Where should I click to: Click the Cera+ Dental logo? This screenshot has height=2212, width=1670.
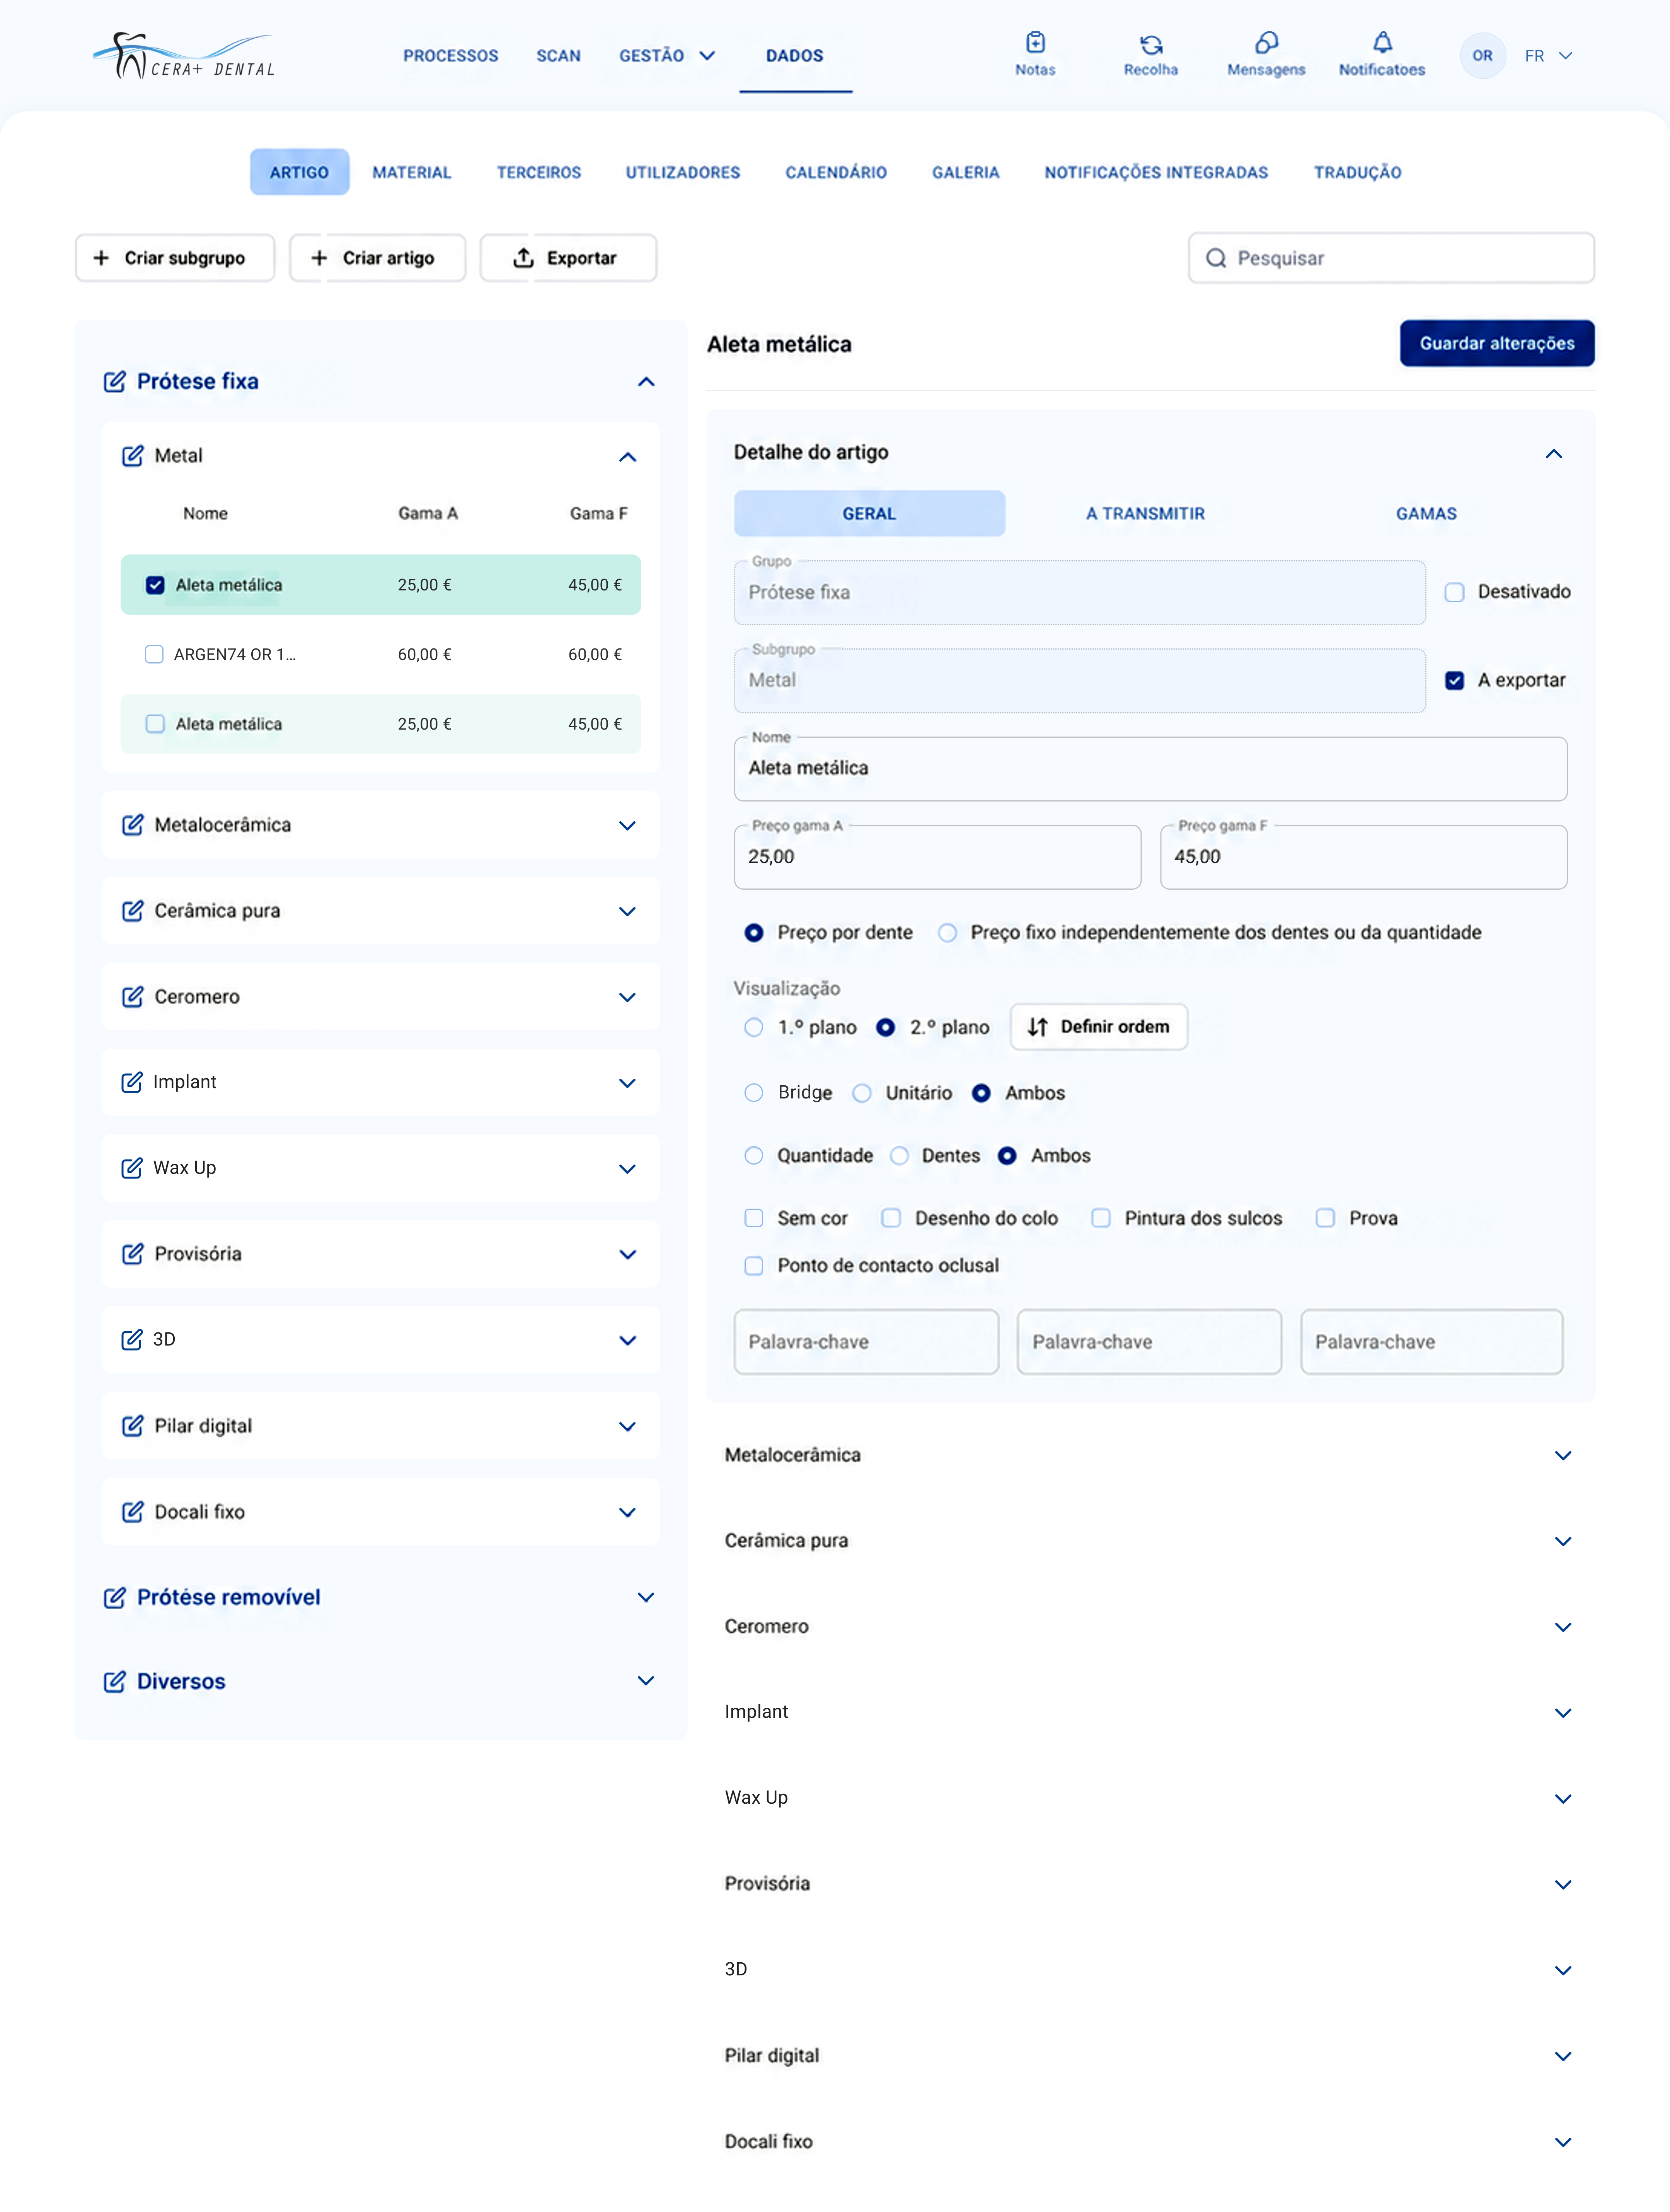point(184,56)
